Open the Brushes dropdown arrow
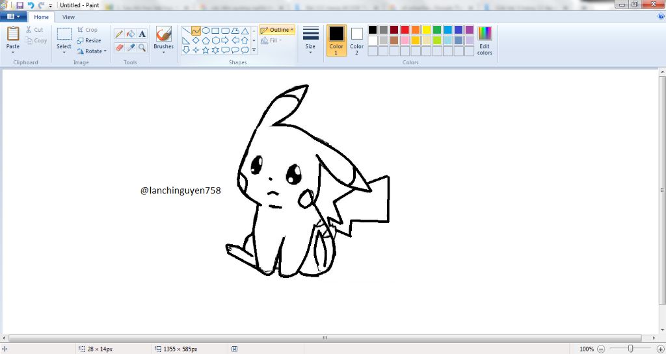The width and height of the screenshot is (666, 354). coord(163,52)
